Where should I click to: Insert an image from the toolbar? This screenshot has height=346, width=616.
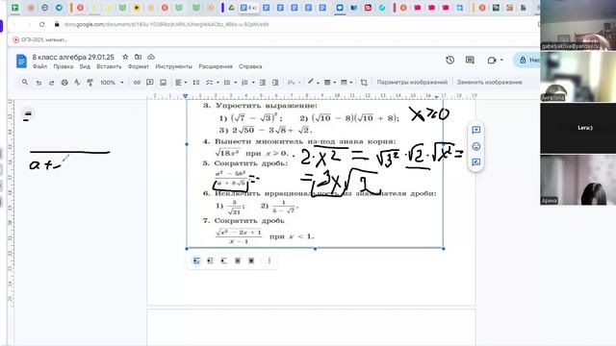[163, 83]
